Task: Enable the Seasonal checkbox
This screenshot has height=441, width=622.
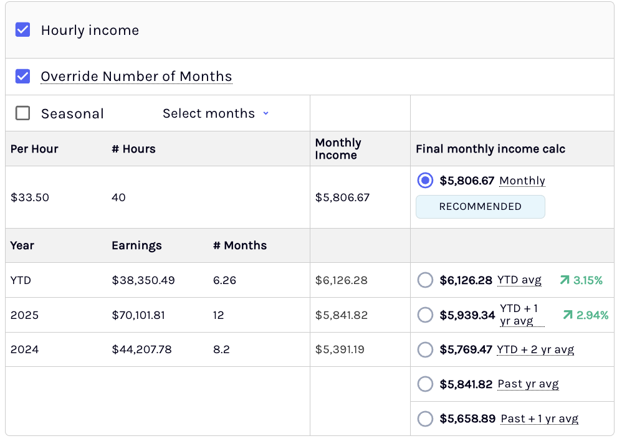Action: [x=22, y=113]
